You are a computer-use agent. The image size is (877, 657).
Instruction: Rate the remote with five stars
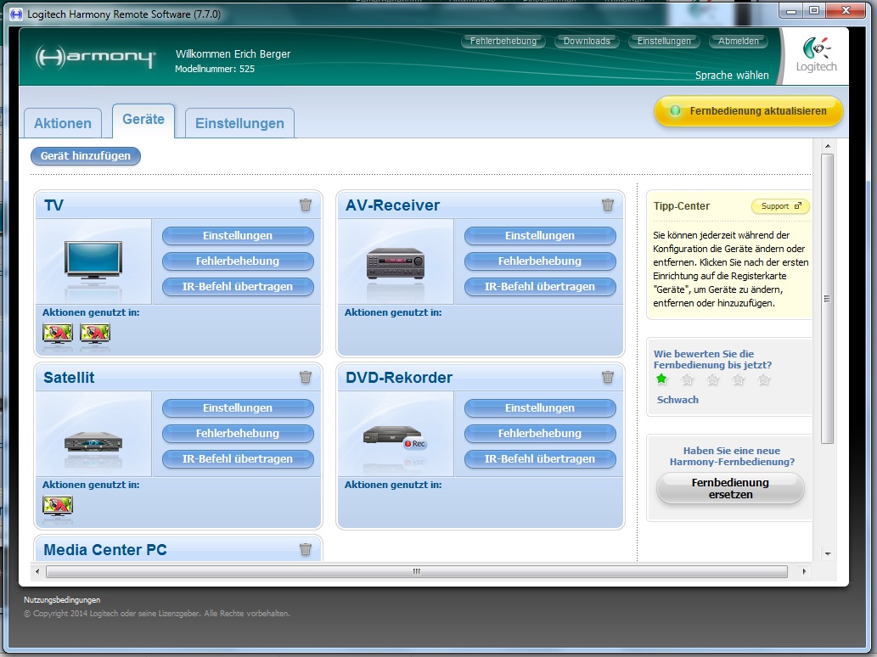(764, 379)
